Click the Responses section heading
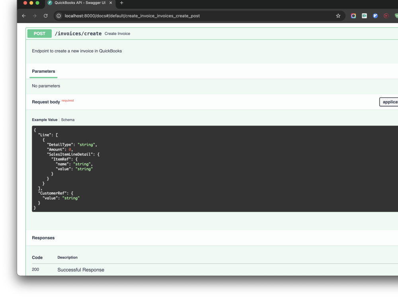Image resolution: width=398 pixels, height=298 pixels. click(x=43, y=238)
